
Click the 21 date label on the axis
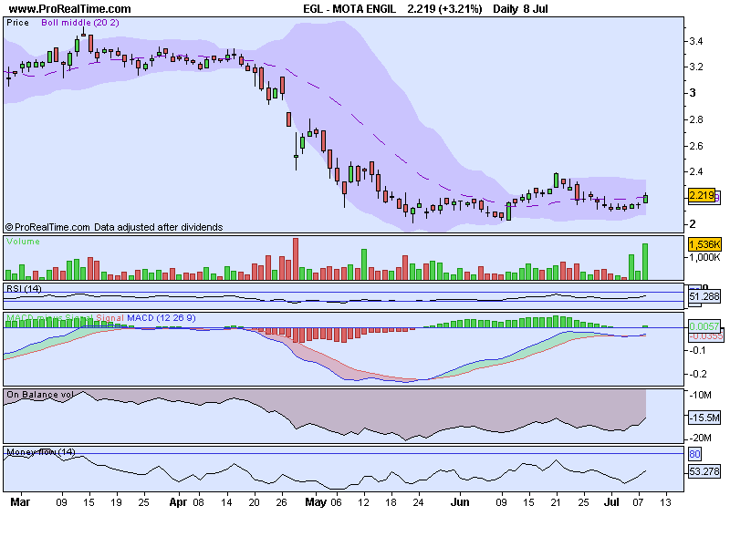pos(556,502)
